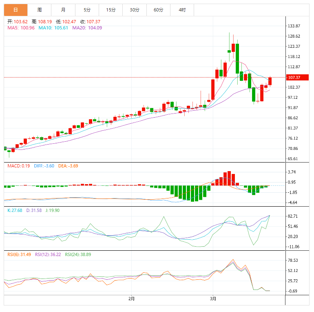Switch to the 4时 chart tab
Image resolution: width=314 pixels, height=312 pixels.
point(182,10)
